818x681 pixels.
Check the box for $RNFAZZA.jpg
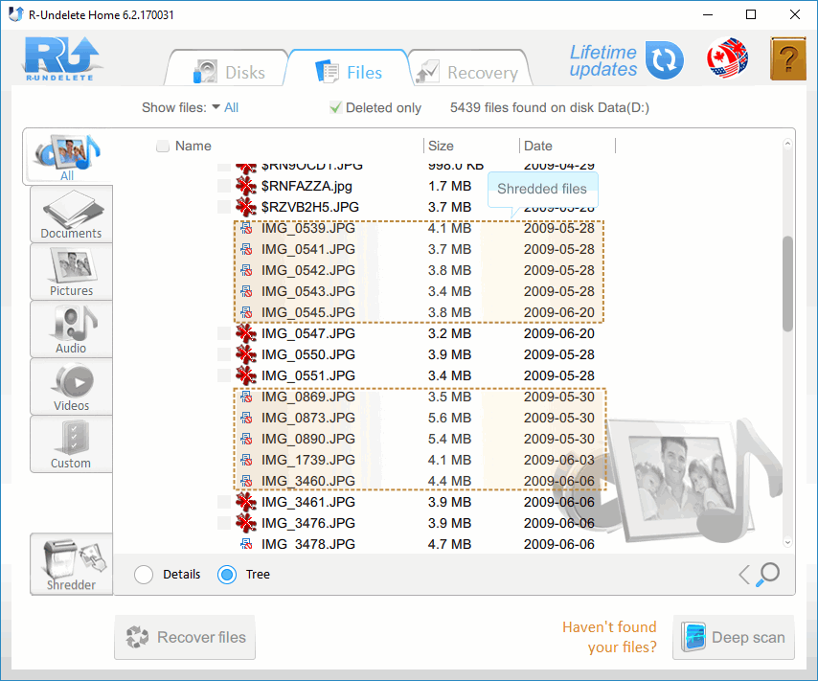[224, 187]
